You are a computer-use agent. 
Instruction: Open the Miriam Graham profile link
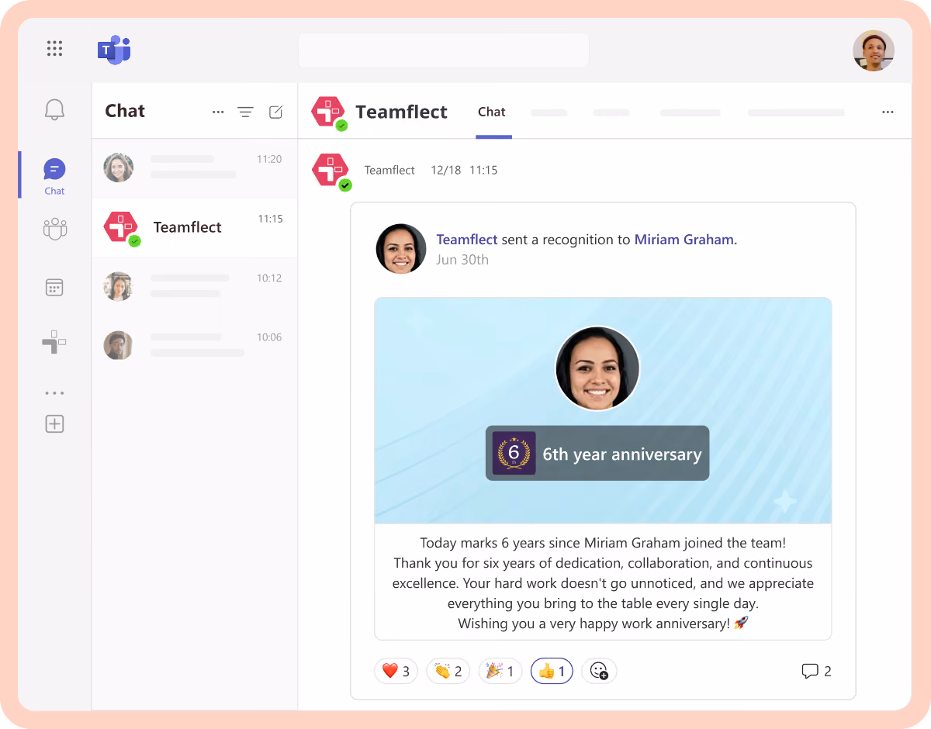[x=686, y=240]
